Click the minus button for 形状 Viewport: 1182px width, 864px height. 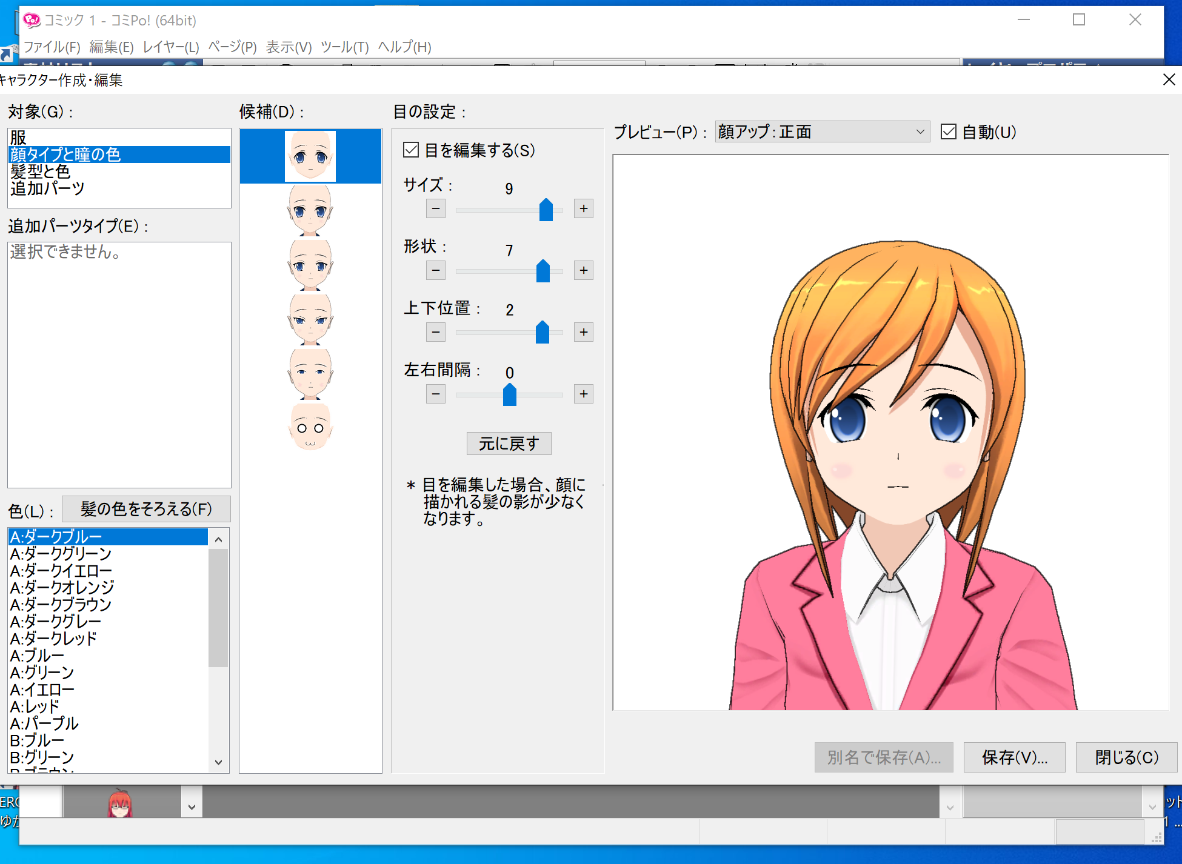click(x=435, y=270)
